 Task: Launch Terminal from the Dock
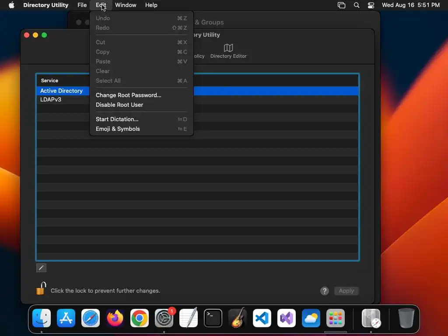[x=213, y=318]
